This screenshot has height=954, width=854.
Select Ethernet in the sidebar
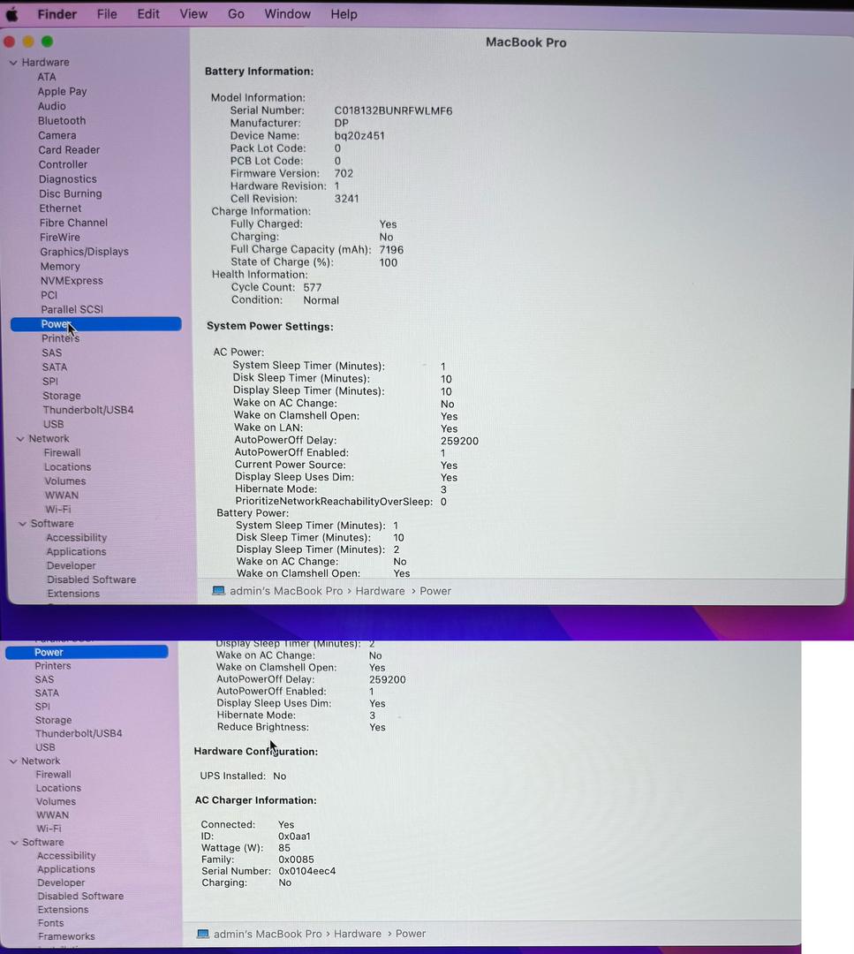click(x=60, y=208)
